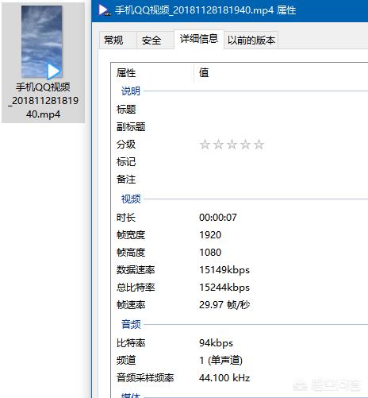
Task: Select the 帧宽度 value 1920
Action: tap(210, 235)
